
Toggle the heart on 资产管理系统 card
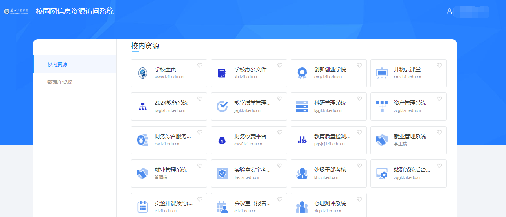coord(439,99)
